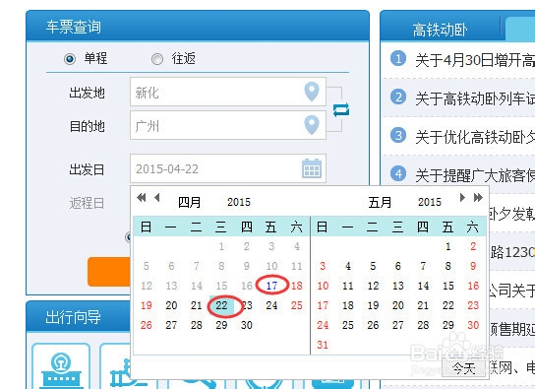Go to previous year with double-left arrow
Image resolution: width=535 pixels, height=389 pixels.
coord(142,197)
